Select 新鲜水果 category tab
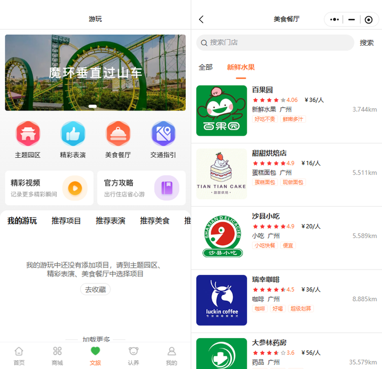This screenshot has height=369, width=382. coord(241,67)
